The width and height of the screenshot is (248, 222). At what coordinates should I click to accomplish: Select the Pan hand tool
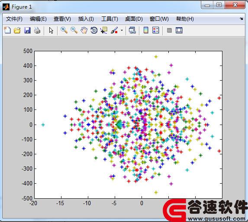point(84,30)
